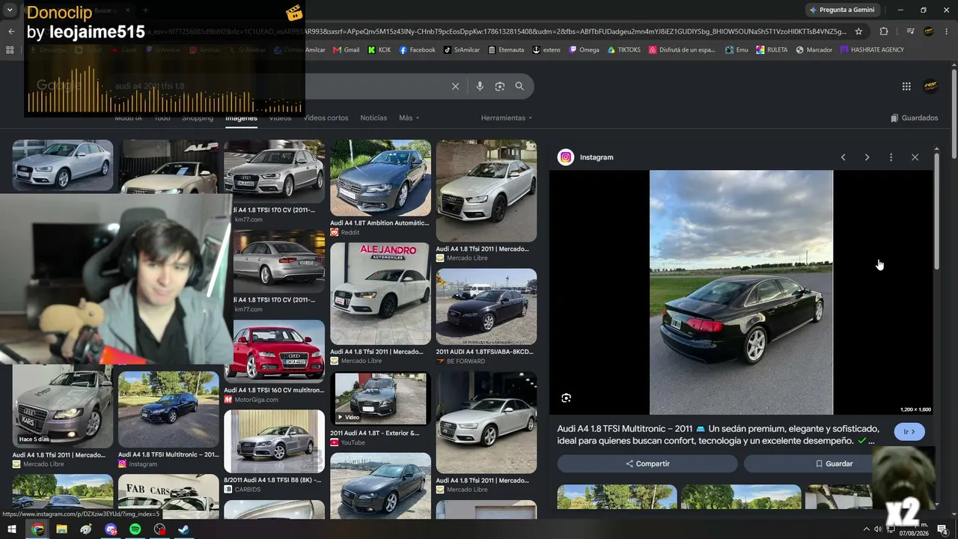Show hidden system tray icons
Screen dimensions: 958x539
click(x=867, y=529)
